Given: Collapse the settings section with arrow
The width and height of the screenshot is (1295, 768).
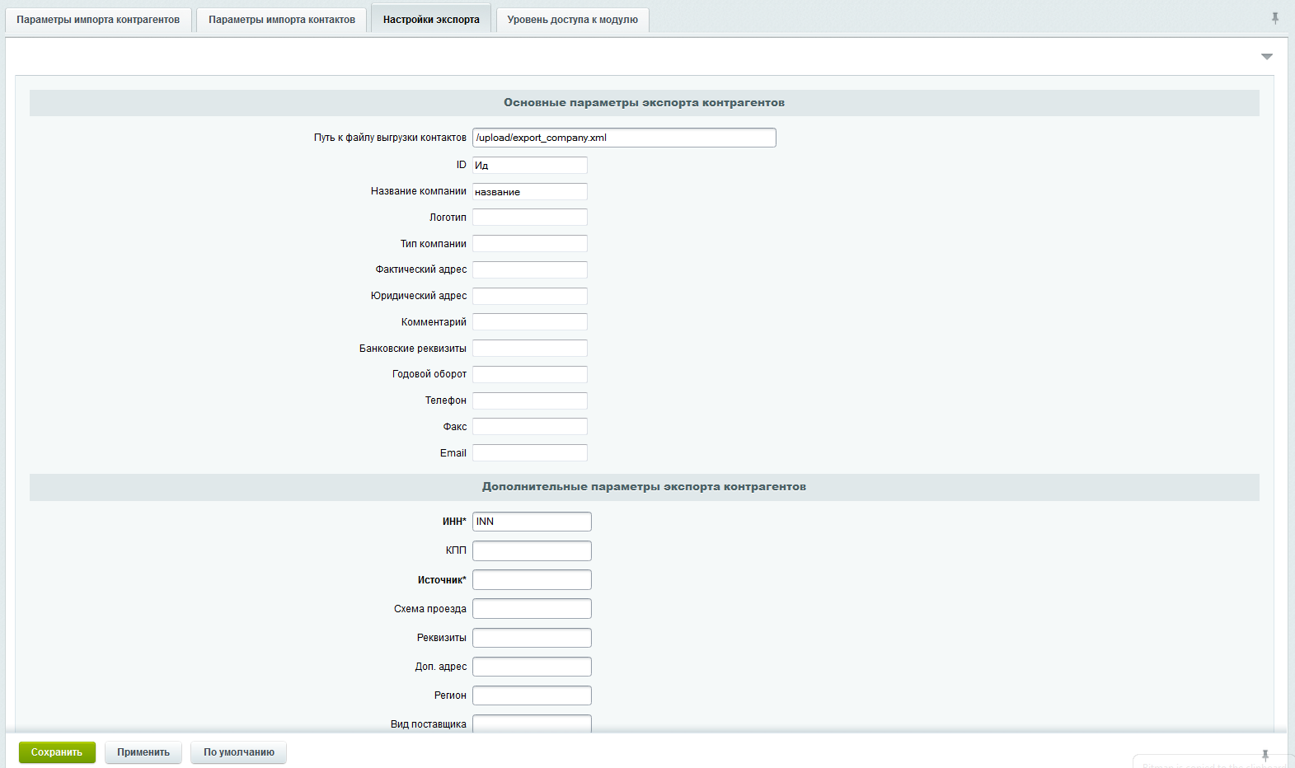Looking at the screenshot, I should 1267,57.
